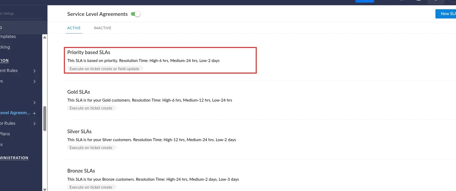Click the underlined 'TION' sidebar section header
456x191 pixels.
(4, 60)
